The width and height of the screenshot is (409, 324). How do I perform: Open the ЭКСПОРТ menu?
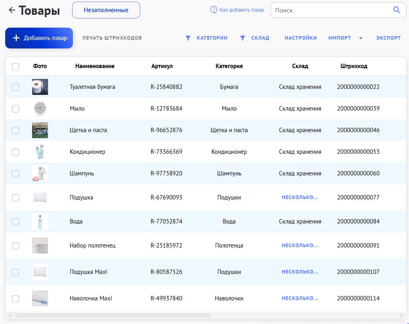click(x=388, y=38)
